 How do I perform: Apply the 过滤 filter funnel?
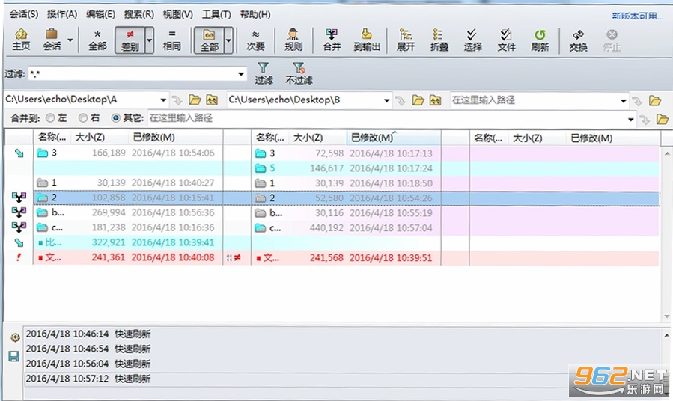pyautogui.click(x=263, y=73)
